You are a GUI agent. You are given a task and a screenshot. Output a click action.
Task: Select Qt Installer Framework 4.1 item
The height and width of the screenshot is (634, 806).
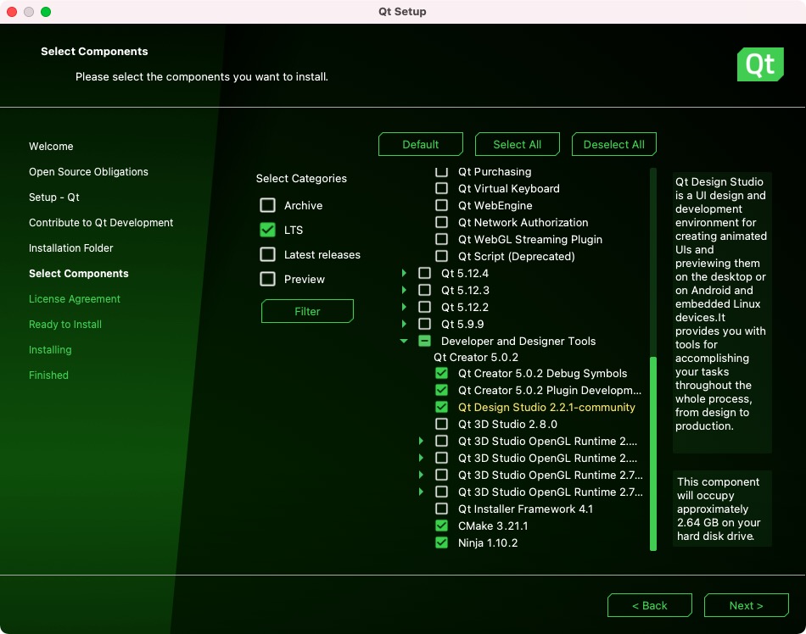525,509
